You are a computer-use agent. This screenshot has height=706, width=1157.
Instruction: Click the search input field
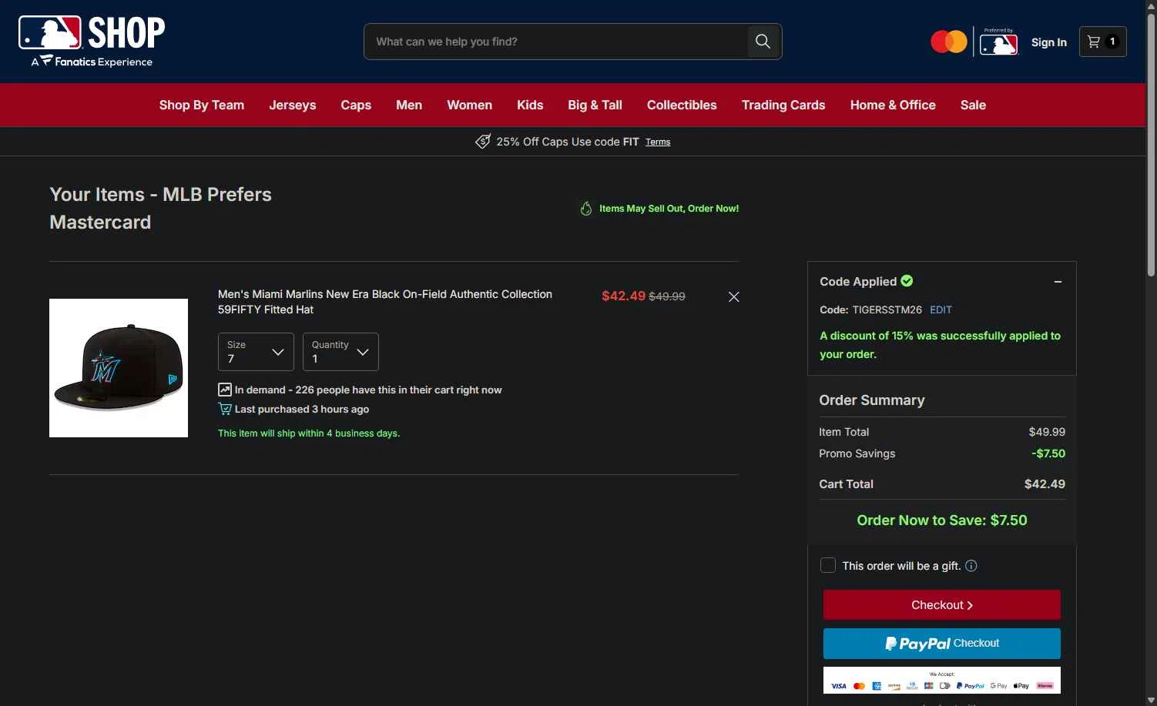click(556, 42)
